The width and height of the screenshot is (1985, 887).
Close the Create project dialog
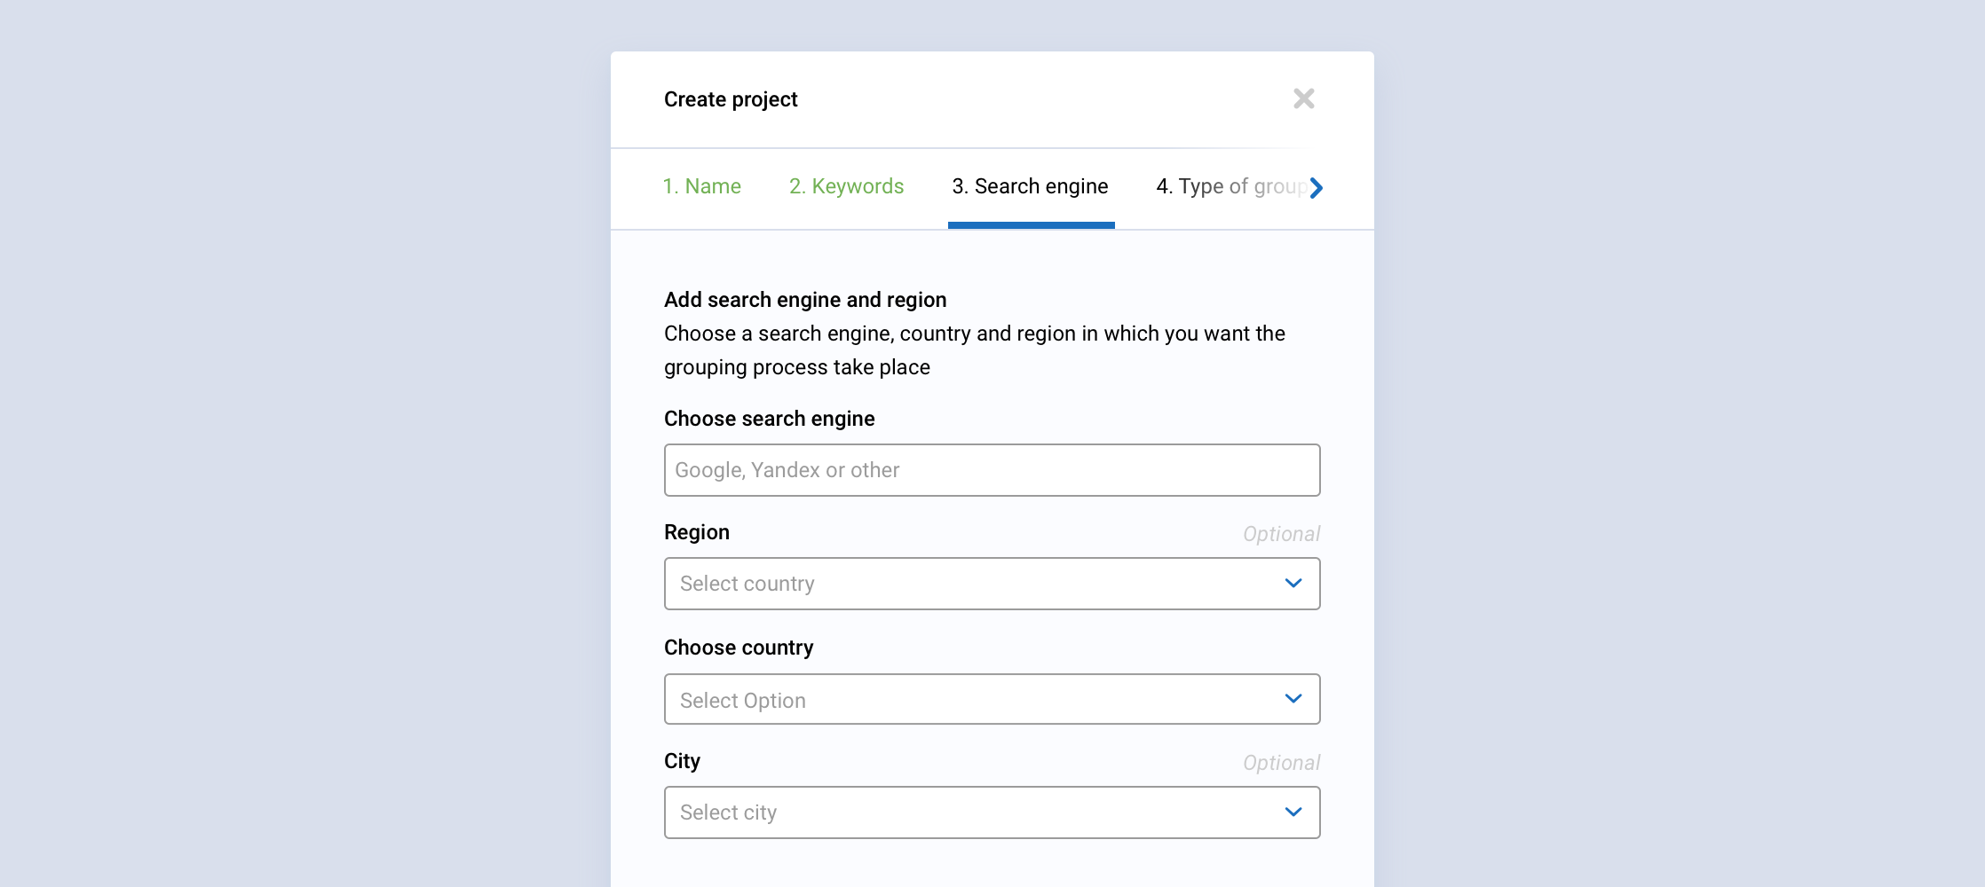click(x=1303, y=98)
